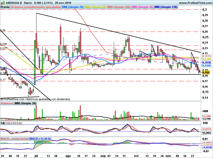213x158 pixels.
Task: Click the %K stochastic label
Action: pyautogui.click(x=3, y=123)
